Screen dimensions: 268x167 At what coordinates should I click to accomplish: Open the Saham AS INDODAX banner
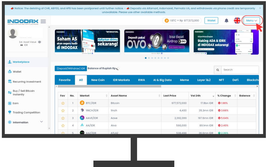click(x=87, y=42)
